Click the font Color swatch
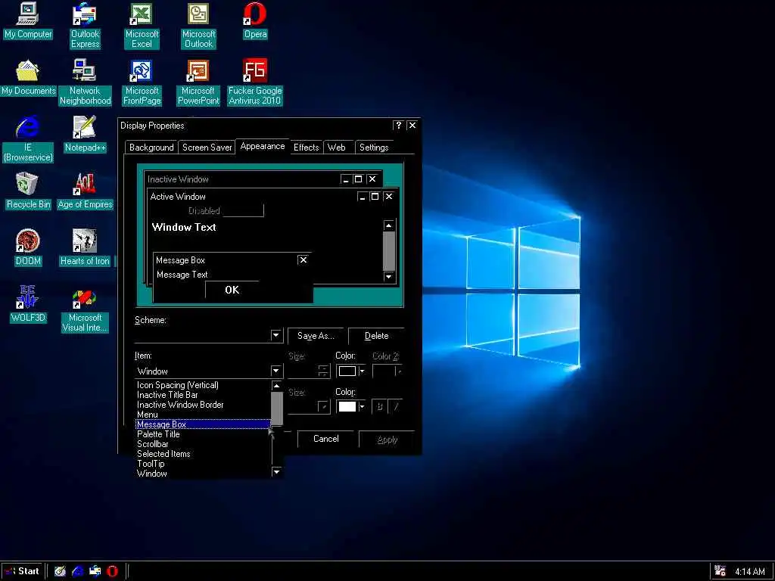The width and height of the screenshot is (775, 581). click(347, 406)
